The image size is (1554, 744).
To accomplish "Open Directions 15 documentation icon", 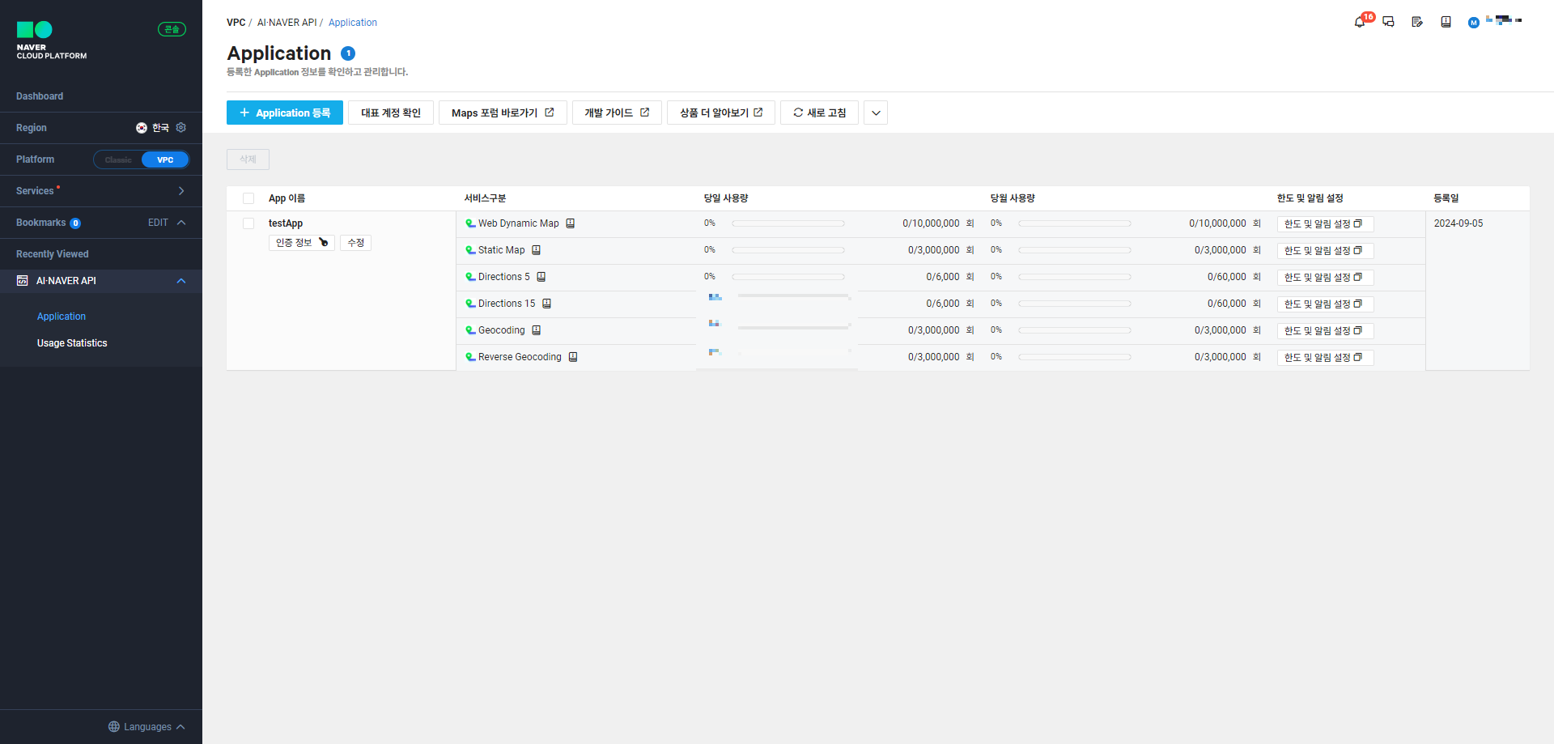I will pos(547,304).
